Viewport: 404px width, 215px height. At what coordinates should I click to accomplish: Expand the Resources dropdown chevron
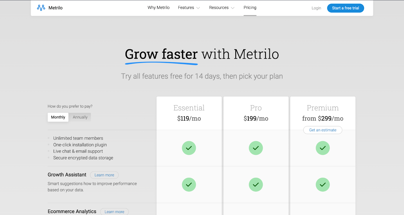coord(233,8)
